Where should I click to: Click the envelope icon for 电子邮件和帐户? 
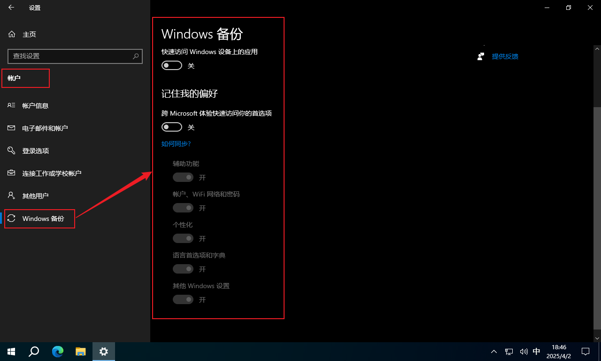pos(12,128)
